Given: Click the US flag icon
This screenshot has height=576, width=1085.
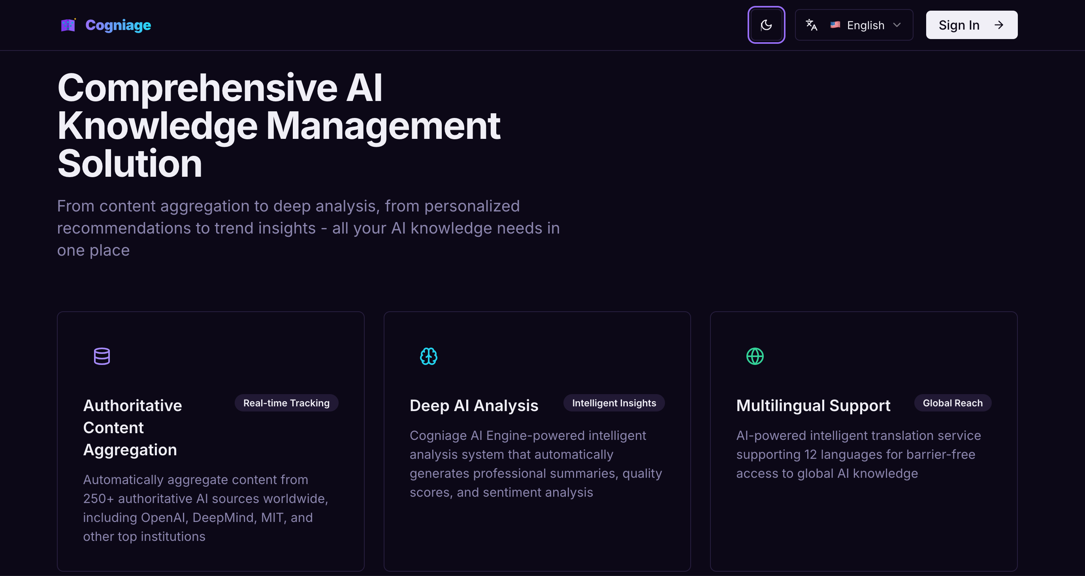Looking at the screenshot, I should click(835, 25).
